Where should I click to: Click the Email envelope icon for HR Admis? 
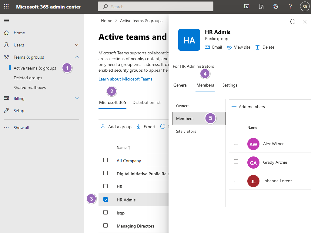pyautogui.click(x=207, y=47)
